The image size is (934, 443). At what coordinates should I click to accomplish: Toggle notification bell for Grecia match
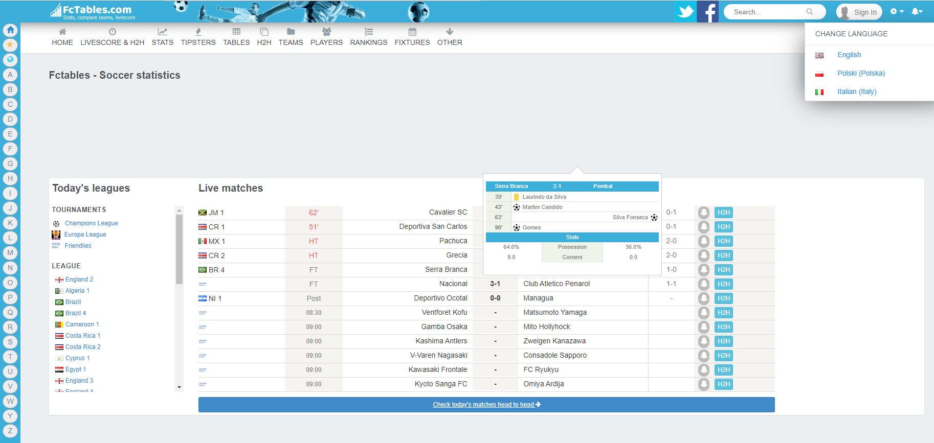pos(704,255)
